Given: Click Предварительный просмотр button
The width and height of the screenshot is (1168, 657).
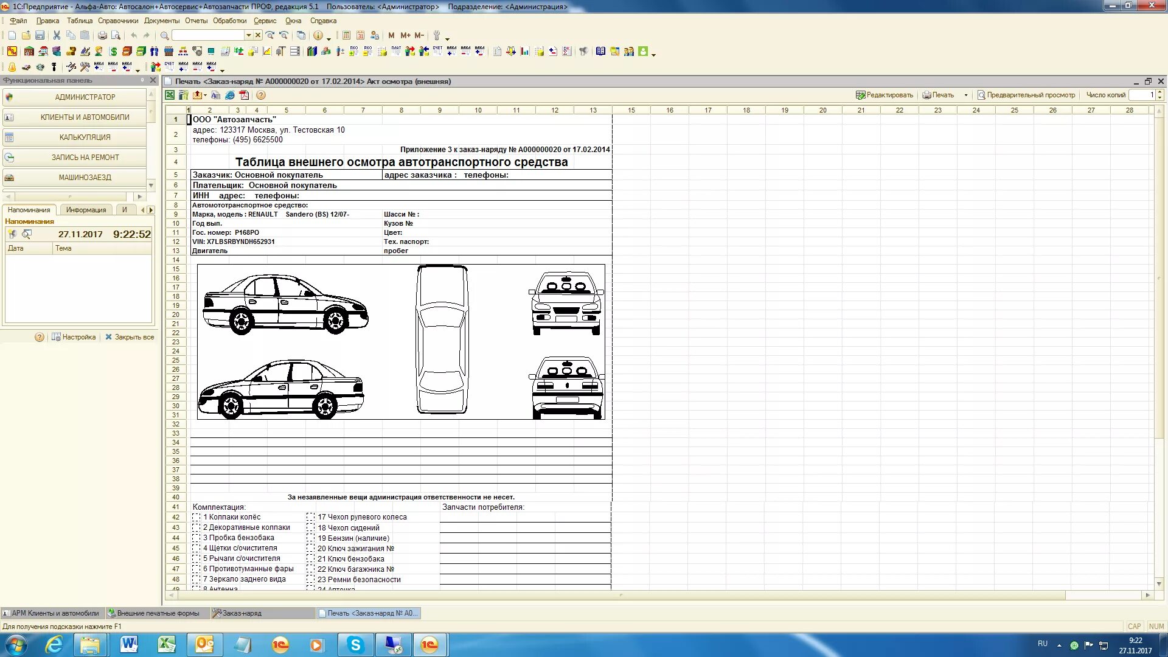Looking at the screenshot, I should click(x=1026, y=95).
